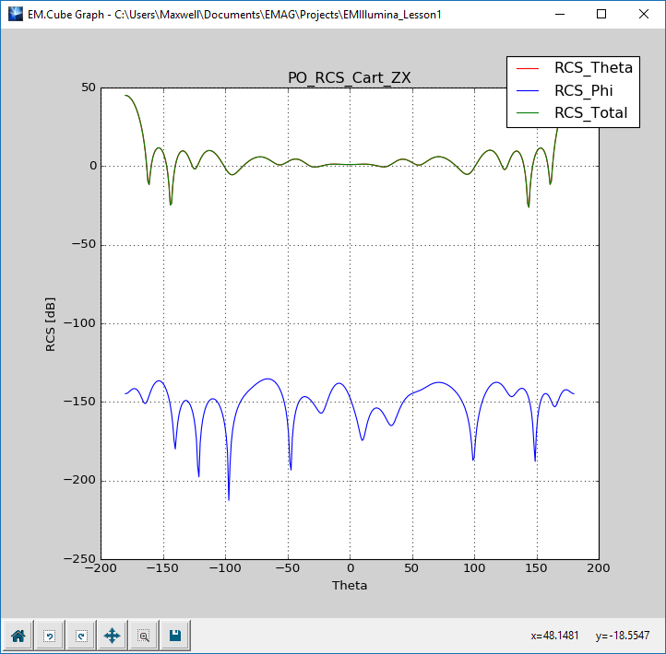
Task: Maximize the EM.Cube Graph window
Action: click(601, 14)
